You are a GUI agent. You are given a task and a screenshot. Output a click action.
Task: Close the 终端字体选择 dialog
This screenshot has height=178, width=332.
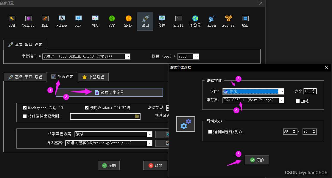pyautogui.click(x=327, y=68)
